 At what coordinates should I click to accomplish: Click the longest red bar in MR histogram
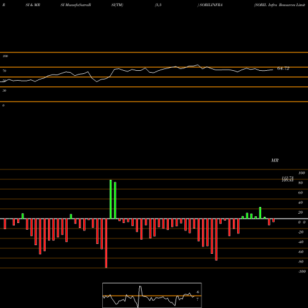pos(106,243)
